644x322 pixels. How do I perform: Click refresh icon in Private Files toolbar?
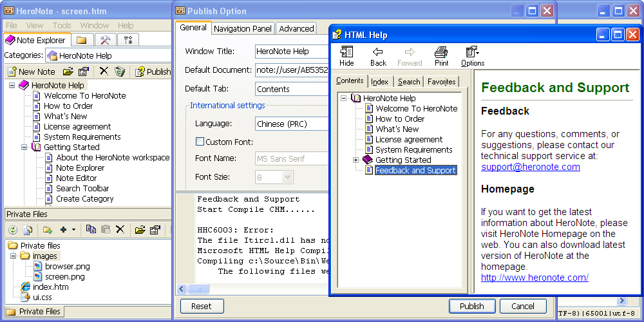pos(13,230)
